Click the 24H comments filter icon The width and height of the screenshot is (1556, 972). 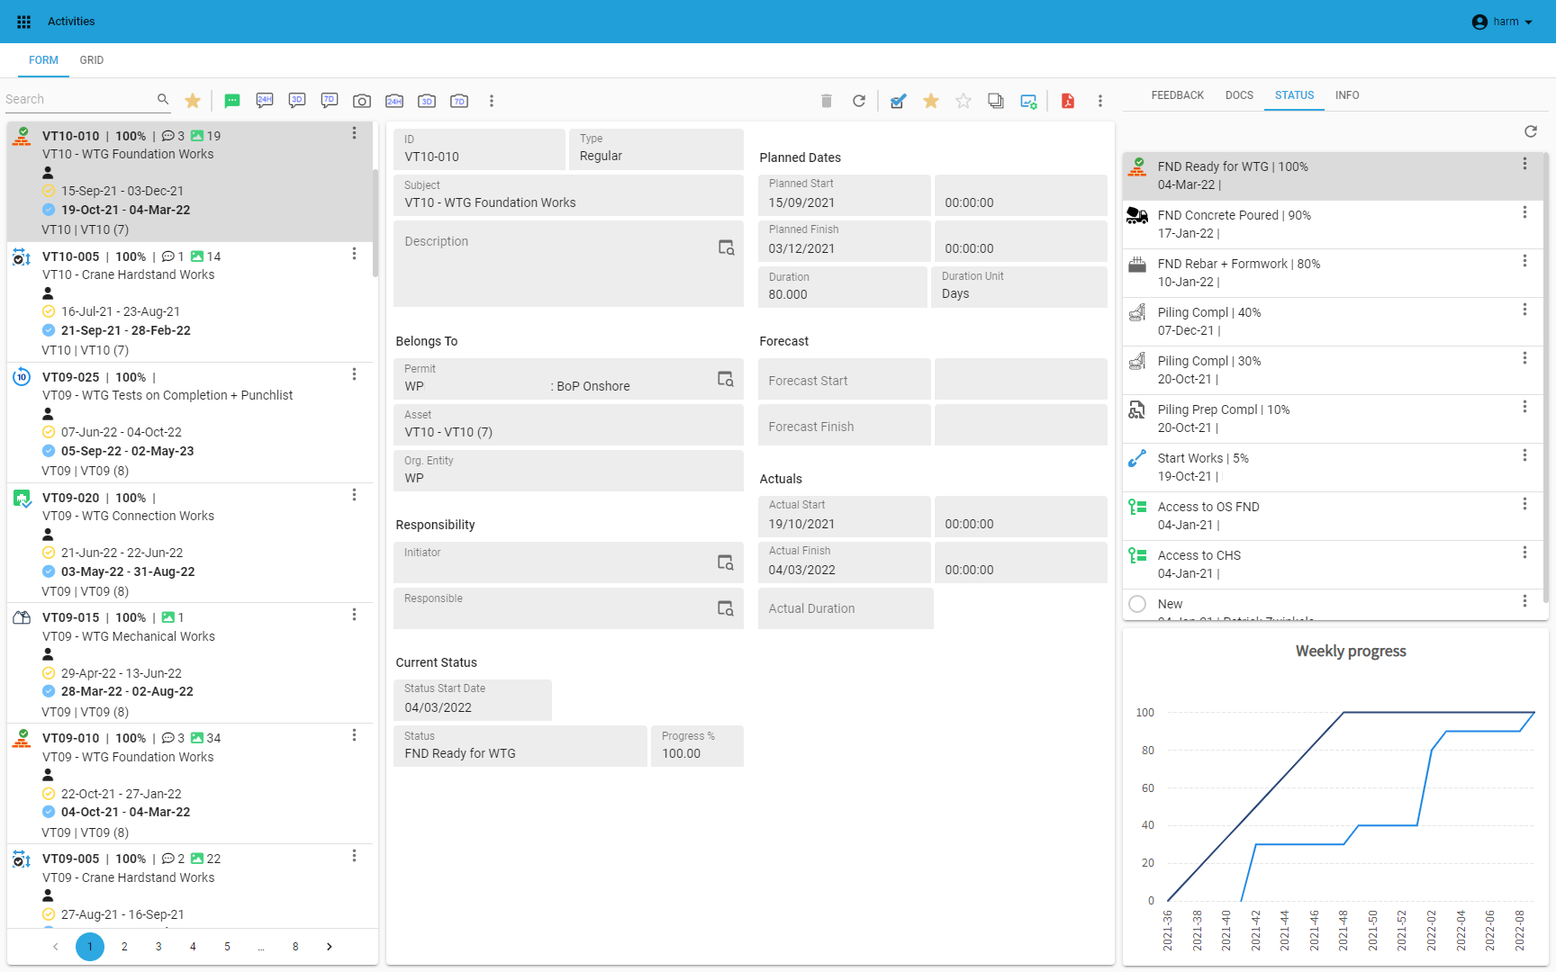pyautogui.click(x=265, y=101)
